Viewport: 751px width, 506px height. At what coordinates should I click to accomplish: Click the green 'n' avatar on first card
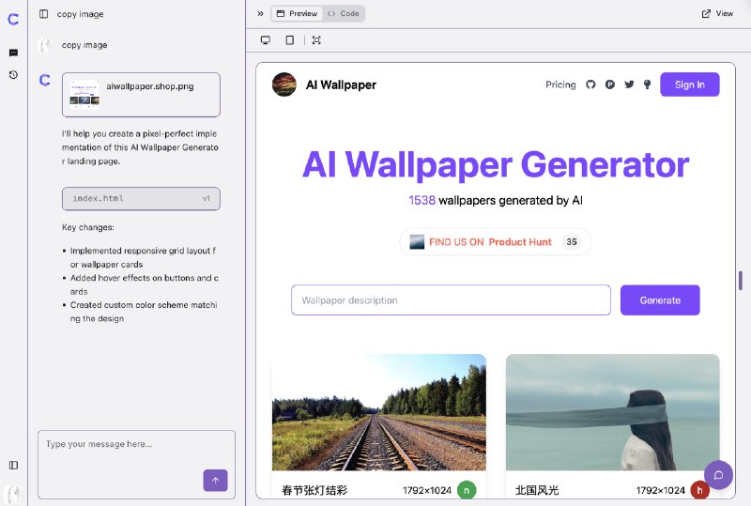(467, 490)
